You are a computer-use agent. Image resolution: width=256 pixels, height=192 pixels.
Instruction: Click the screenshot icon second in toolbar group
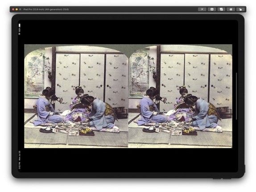coord(212,9)
